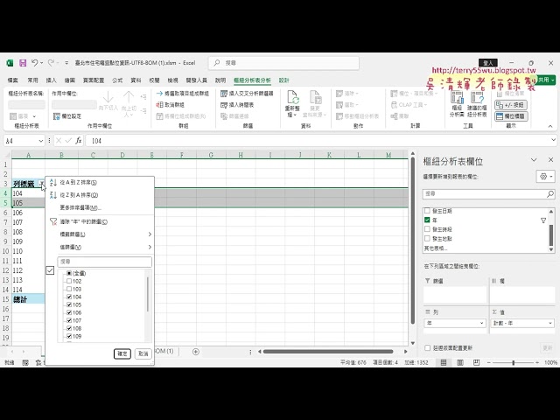Adjust the zoom slider in status bar
This screenshot has height=420, width=560.
click(514, 362)
